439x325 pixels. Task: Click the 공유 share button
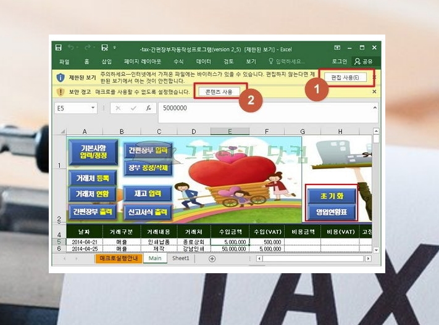(x=364, y=62)
